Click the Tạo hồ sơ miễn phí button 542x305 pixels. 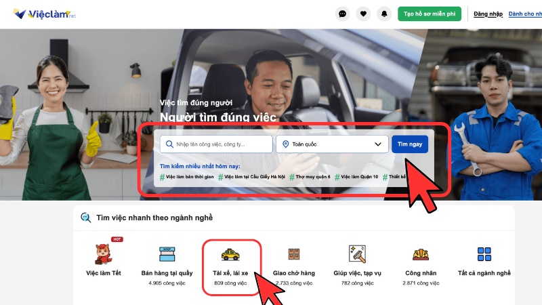[x=430, y=14]
